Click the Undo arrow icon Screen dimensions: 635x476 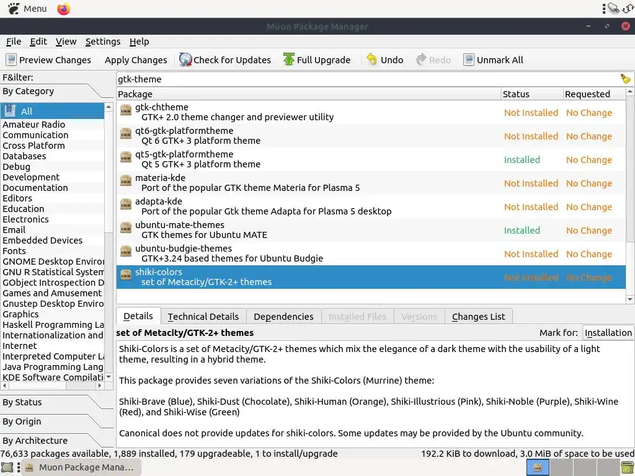click(371, 59)
